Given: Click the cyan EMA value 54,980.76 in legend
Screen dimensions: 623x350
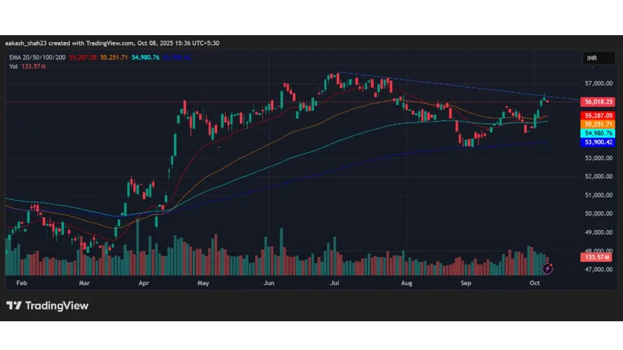Looking at the screenshot, I should point(145,57).
